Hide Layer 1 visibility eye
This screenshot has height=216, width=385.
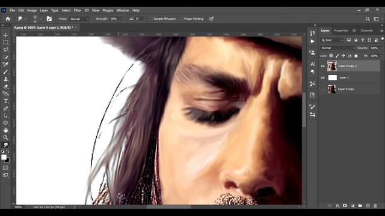point(323,77)
